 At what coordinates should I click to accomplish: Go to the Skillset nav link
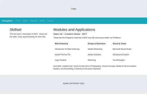(42, 21)
